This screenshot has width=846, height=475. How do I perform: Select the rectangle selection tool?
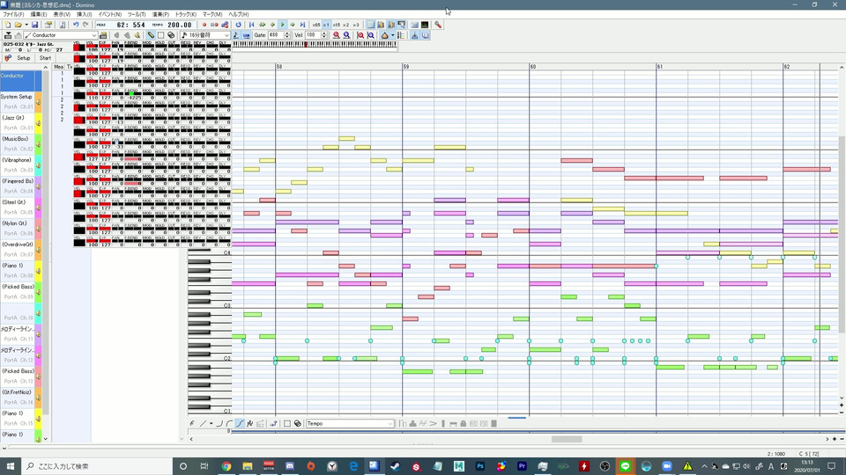pyautogui.click(x=160, y=35)
